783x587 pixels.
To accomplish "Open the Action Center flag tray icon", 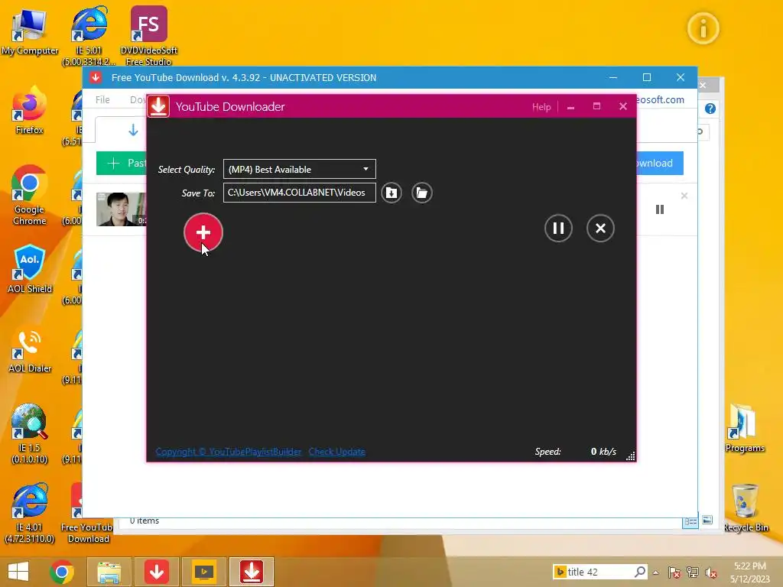I will coord(674,572).
